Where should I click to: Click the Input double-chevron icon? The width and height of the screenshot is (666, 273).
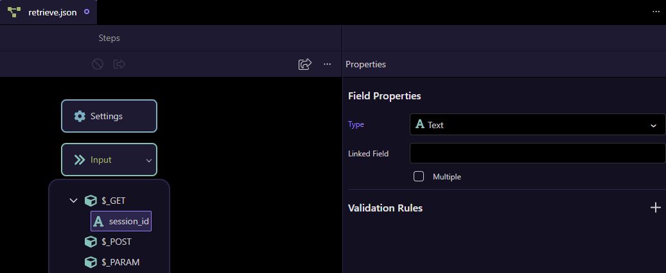pyautogui.click(x=80, y=160)
